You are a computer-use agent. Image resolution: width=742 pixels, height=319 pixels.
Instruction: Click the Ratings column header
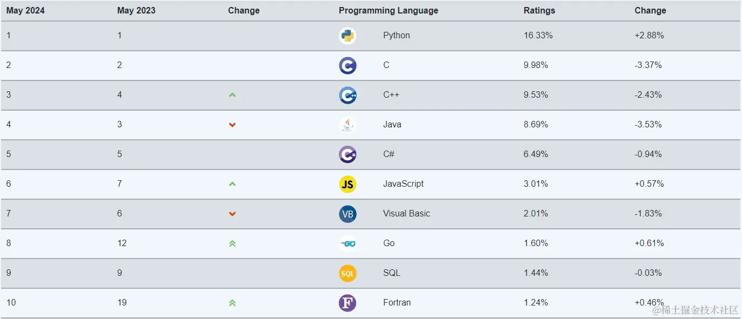pyautogui.click(x=539, y=11)
